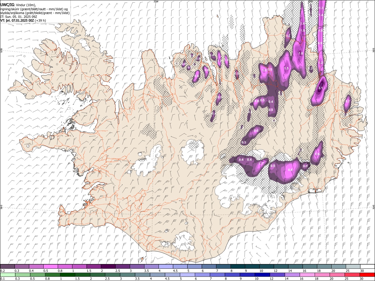Pick the white 30 swatch in the upper legend row
The height and width of the screenshot is (281, 375).
coord(367,266)
